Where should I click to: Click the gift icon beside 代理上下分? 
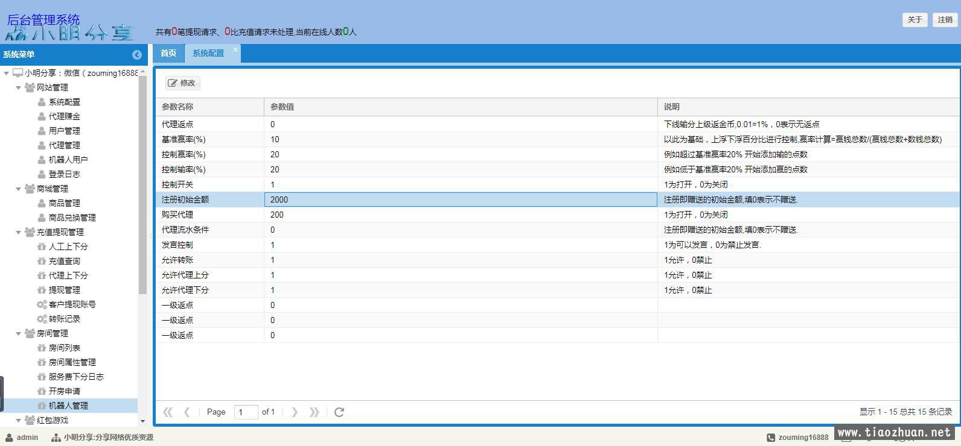click(x=42, y=275)
